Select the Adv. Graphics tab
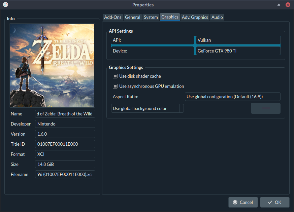The height and width of the screenshot is (212, 294). pos(195,17)
